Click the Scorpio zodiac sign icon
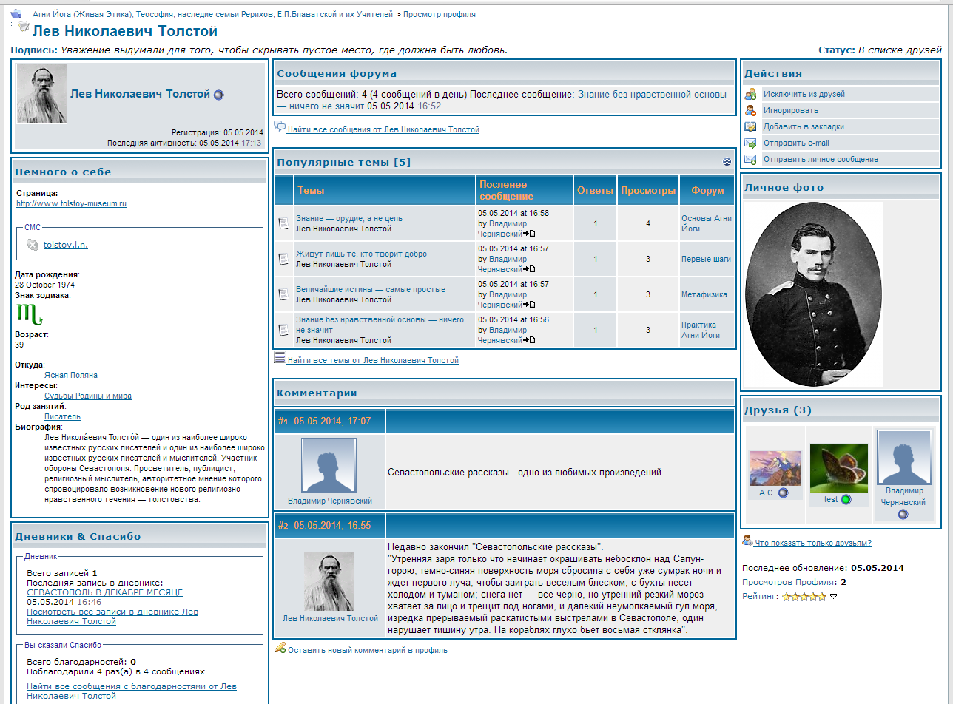 [30, 314]
